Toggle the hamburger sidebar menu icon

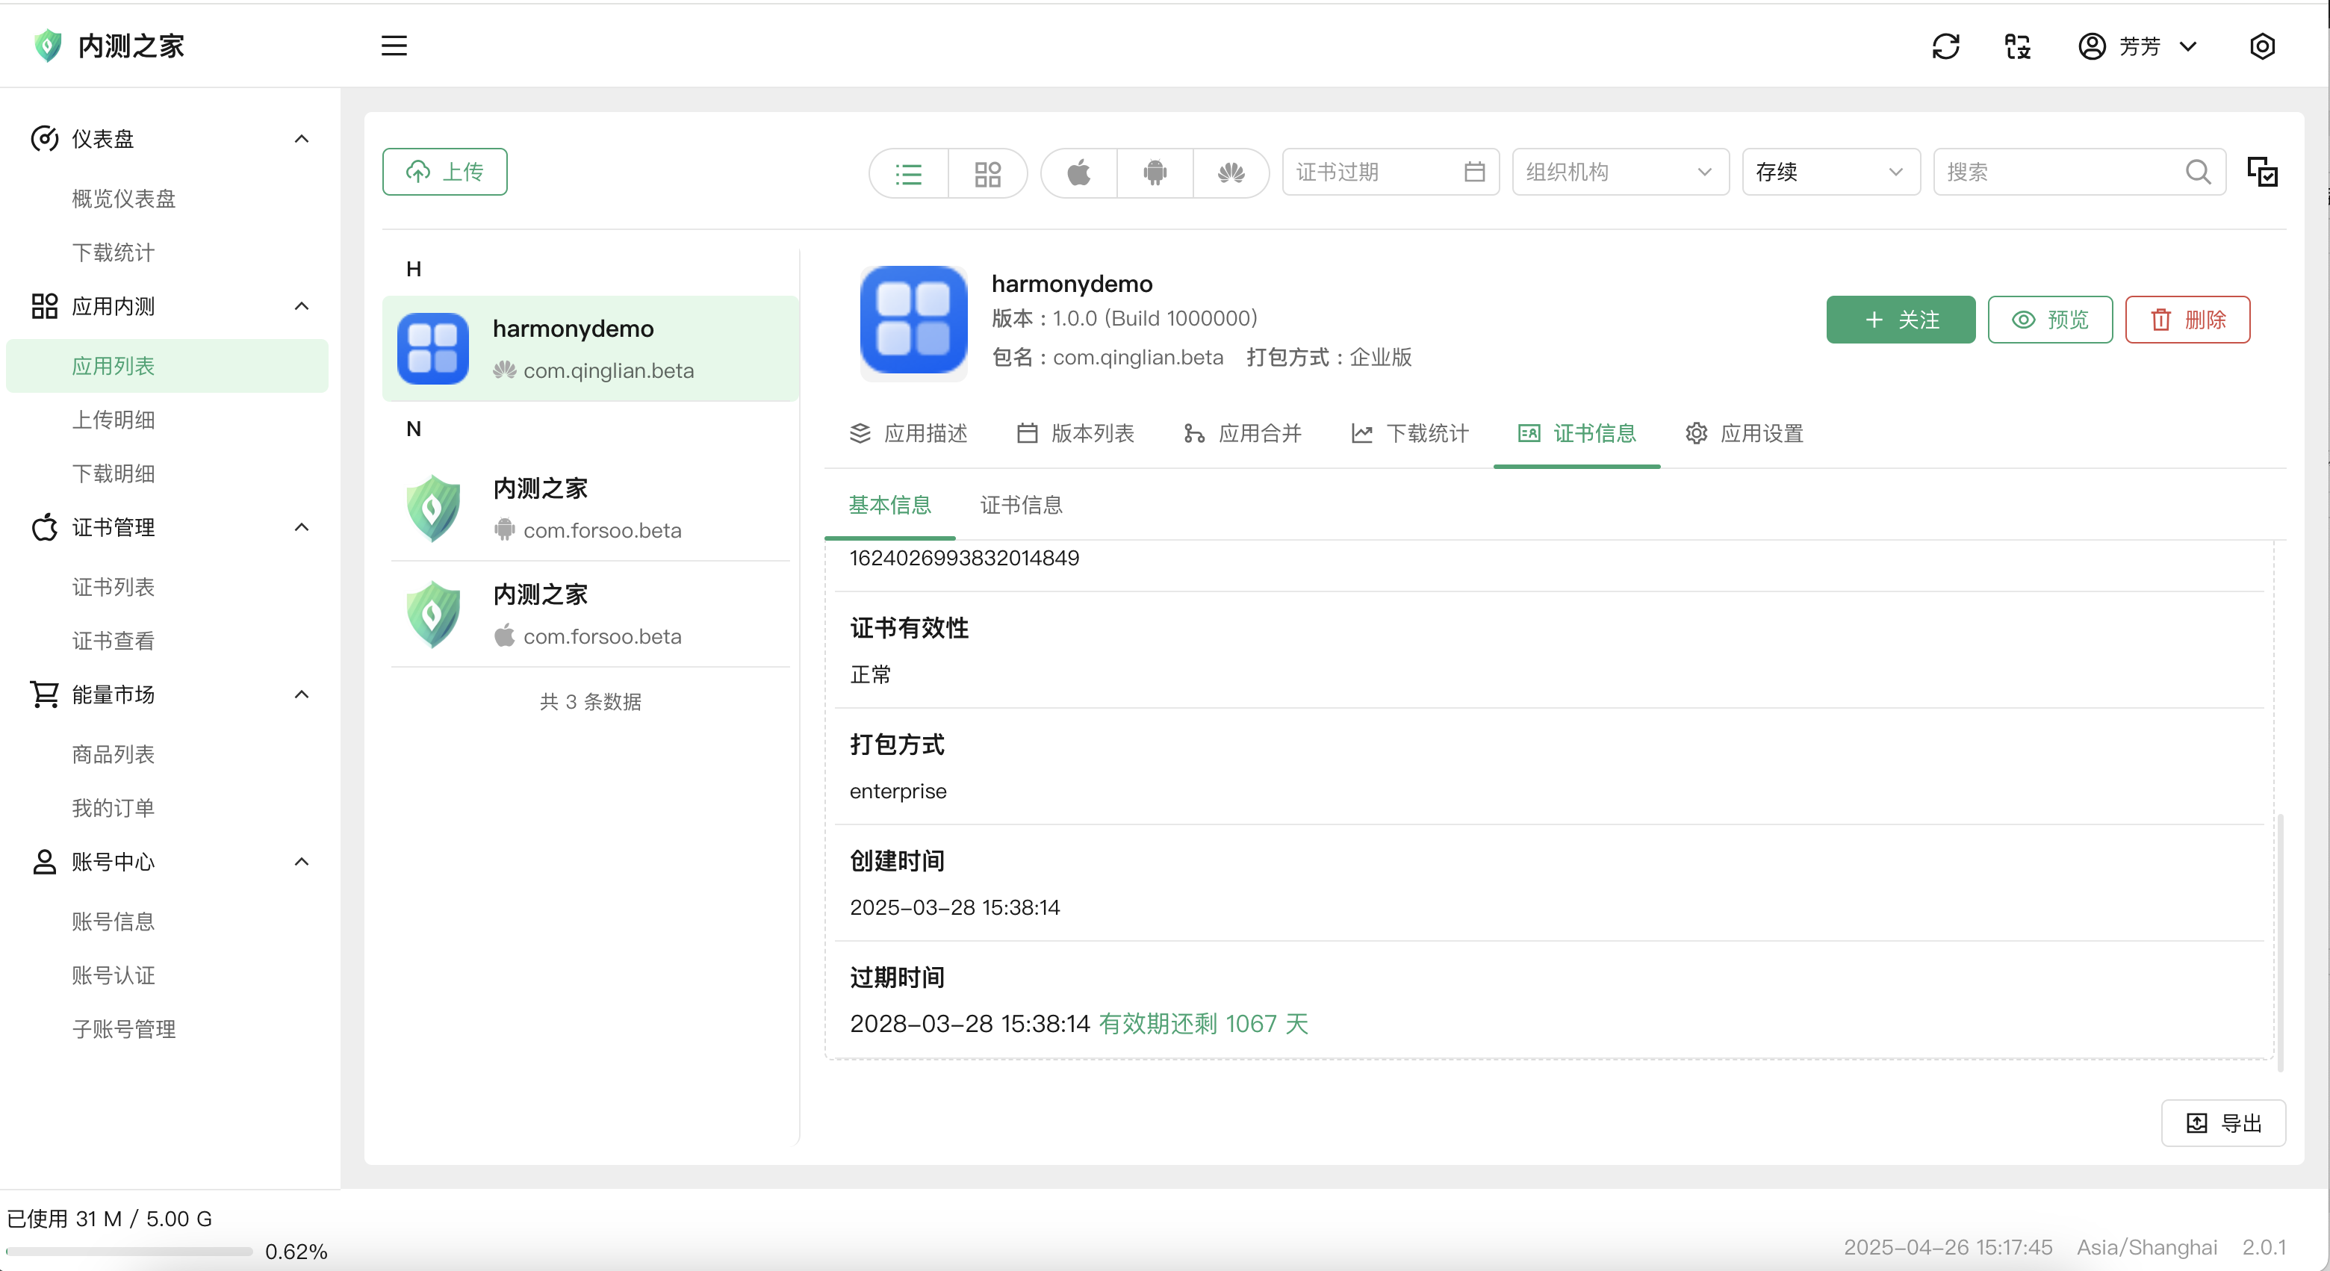[394, 46]
